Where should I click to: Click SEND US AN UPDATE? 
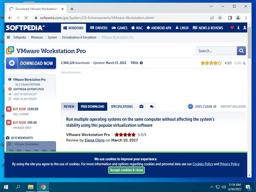click(25, 99)
